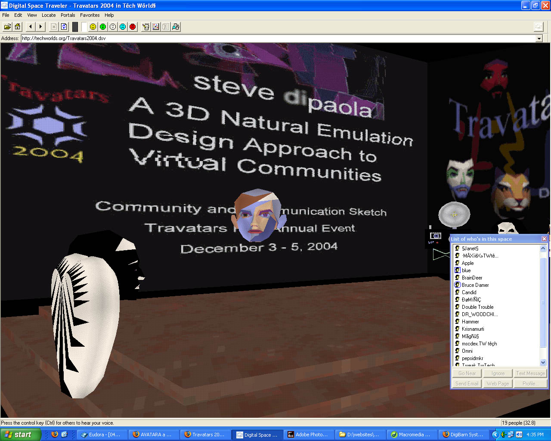Select ÐøMíÑiÇ in the people list
551x441 pixels.
pyautogui.click(x=471, y=300)
